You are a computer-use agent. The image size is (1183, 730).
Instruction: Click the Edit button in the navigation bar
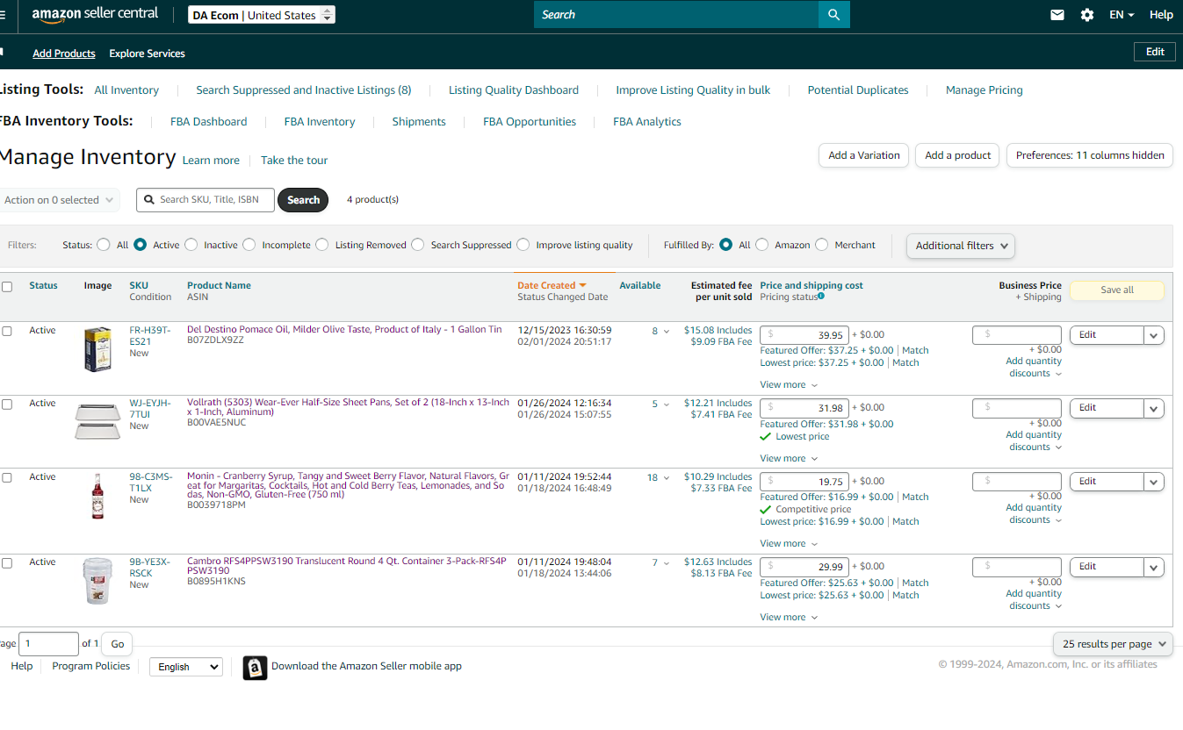click(1155, 52)
